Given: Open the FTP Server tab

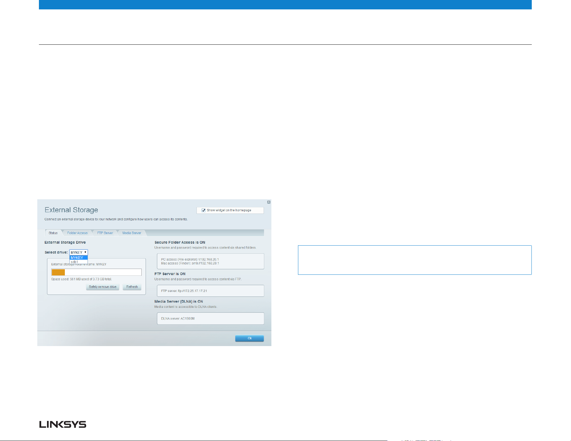Looking at the screenshot, I should pyautogui.click(x=105, y=233).
